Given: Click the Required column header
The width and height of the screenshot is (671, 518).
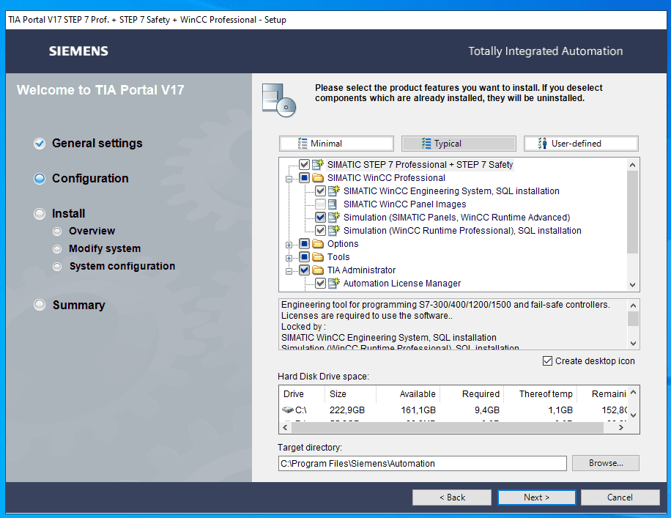Looking at the screenshot, I should [472, 394].
